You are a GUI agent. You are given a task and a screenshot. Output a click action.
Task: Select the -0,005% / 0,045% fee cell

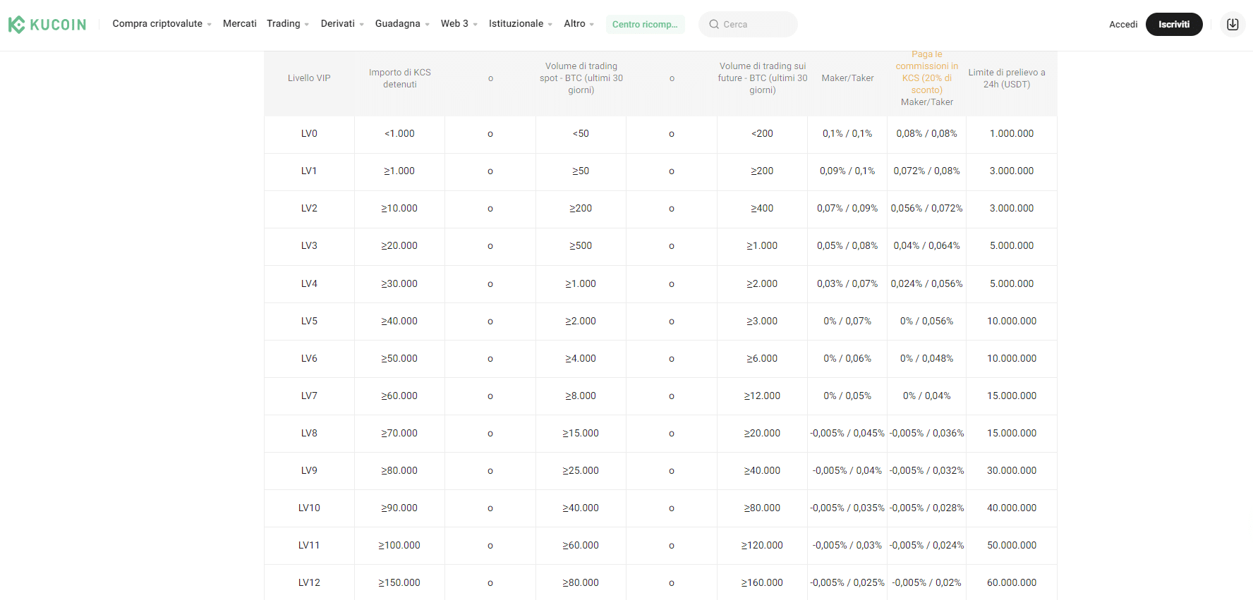point(847,434)
